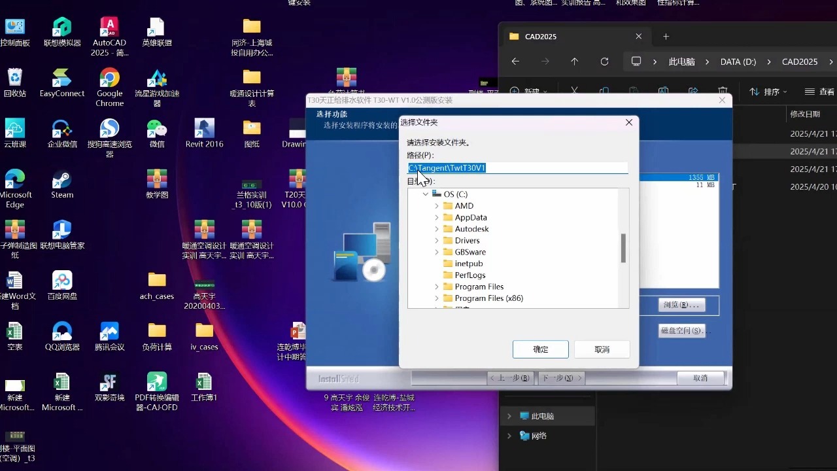Expand the Drivers folder node
The width and height of the screenshot is (837, 471).
(x=437, y=241)
